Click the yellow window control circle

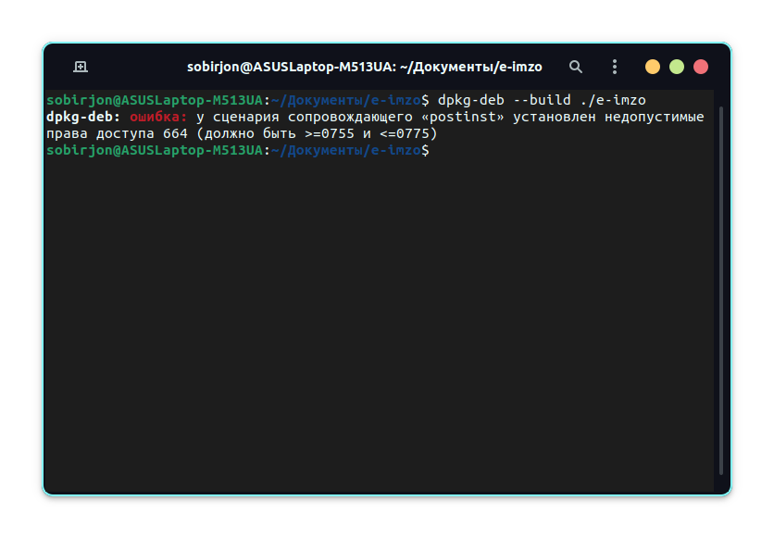pos(653,66)
